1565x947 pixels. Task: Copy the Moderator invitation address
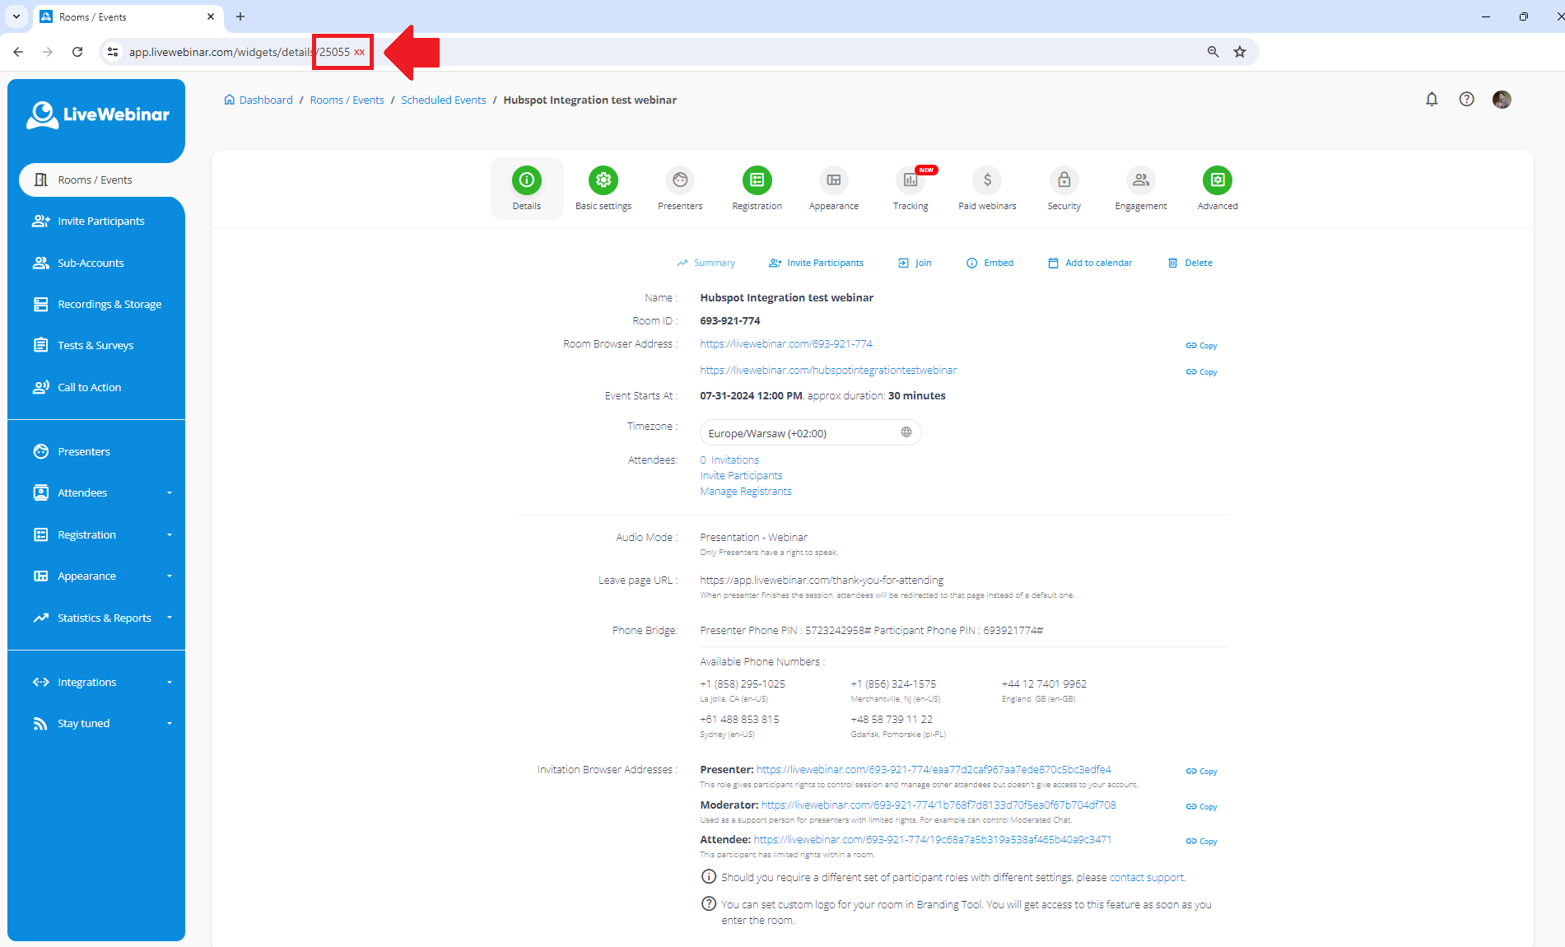(x=1200, y=806)
